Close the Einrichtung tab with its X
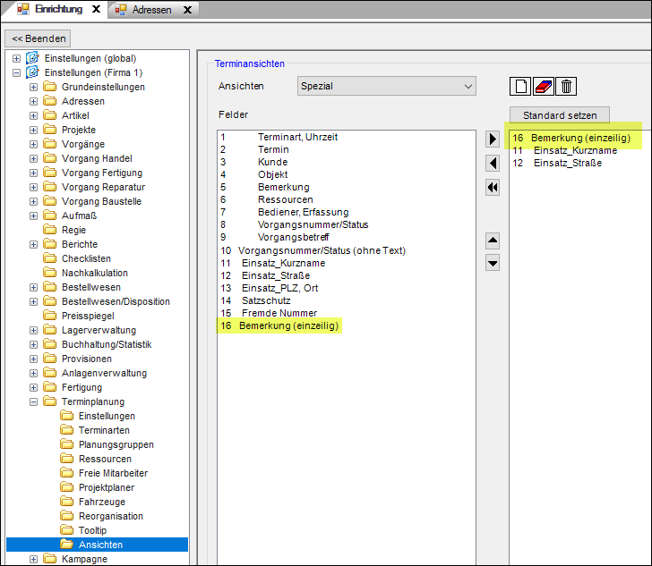 [97, 9]
